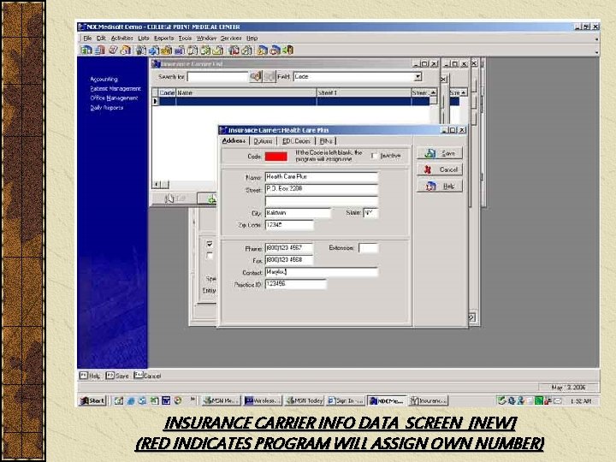
Task: Click the Extension field
Action: pyautogui.click(x=369, y=248)
